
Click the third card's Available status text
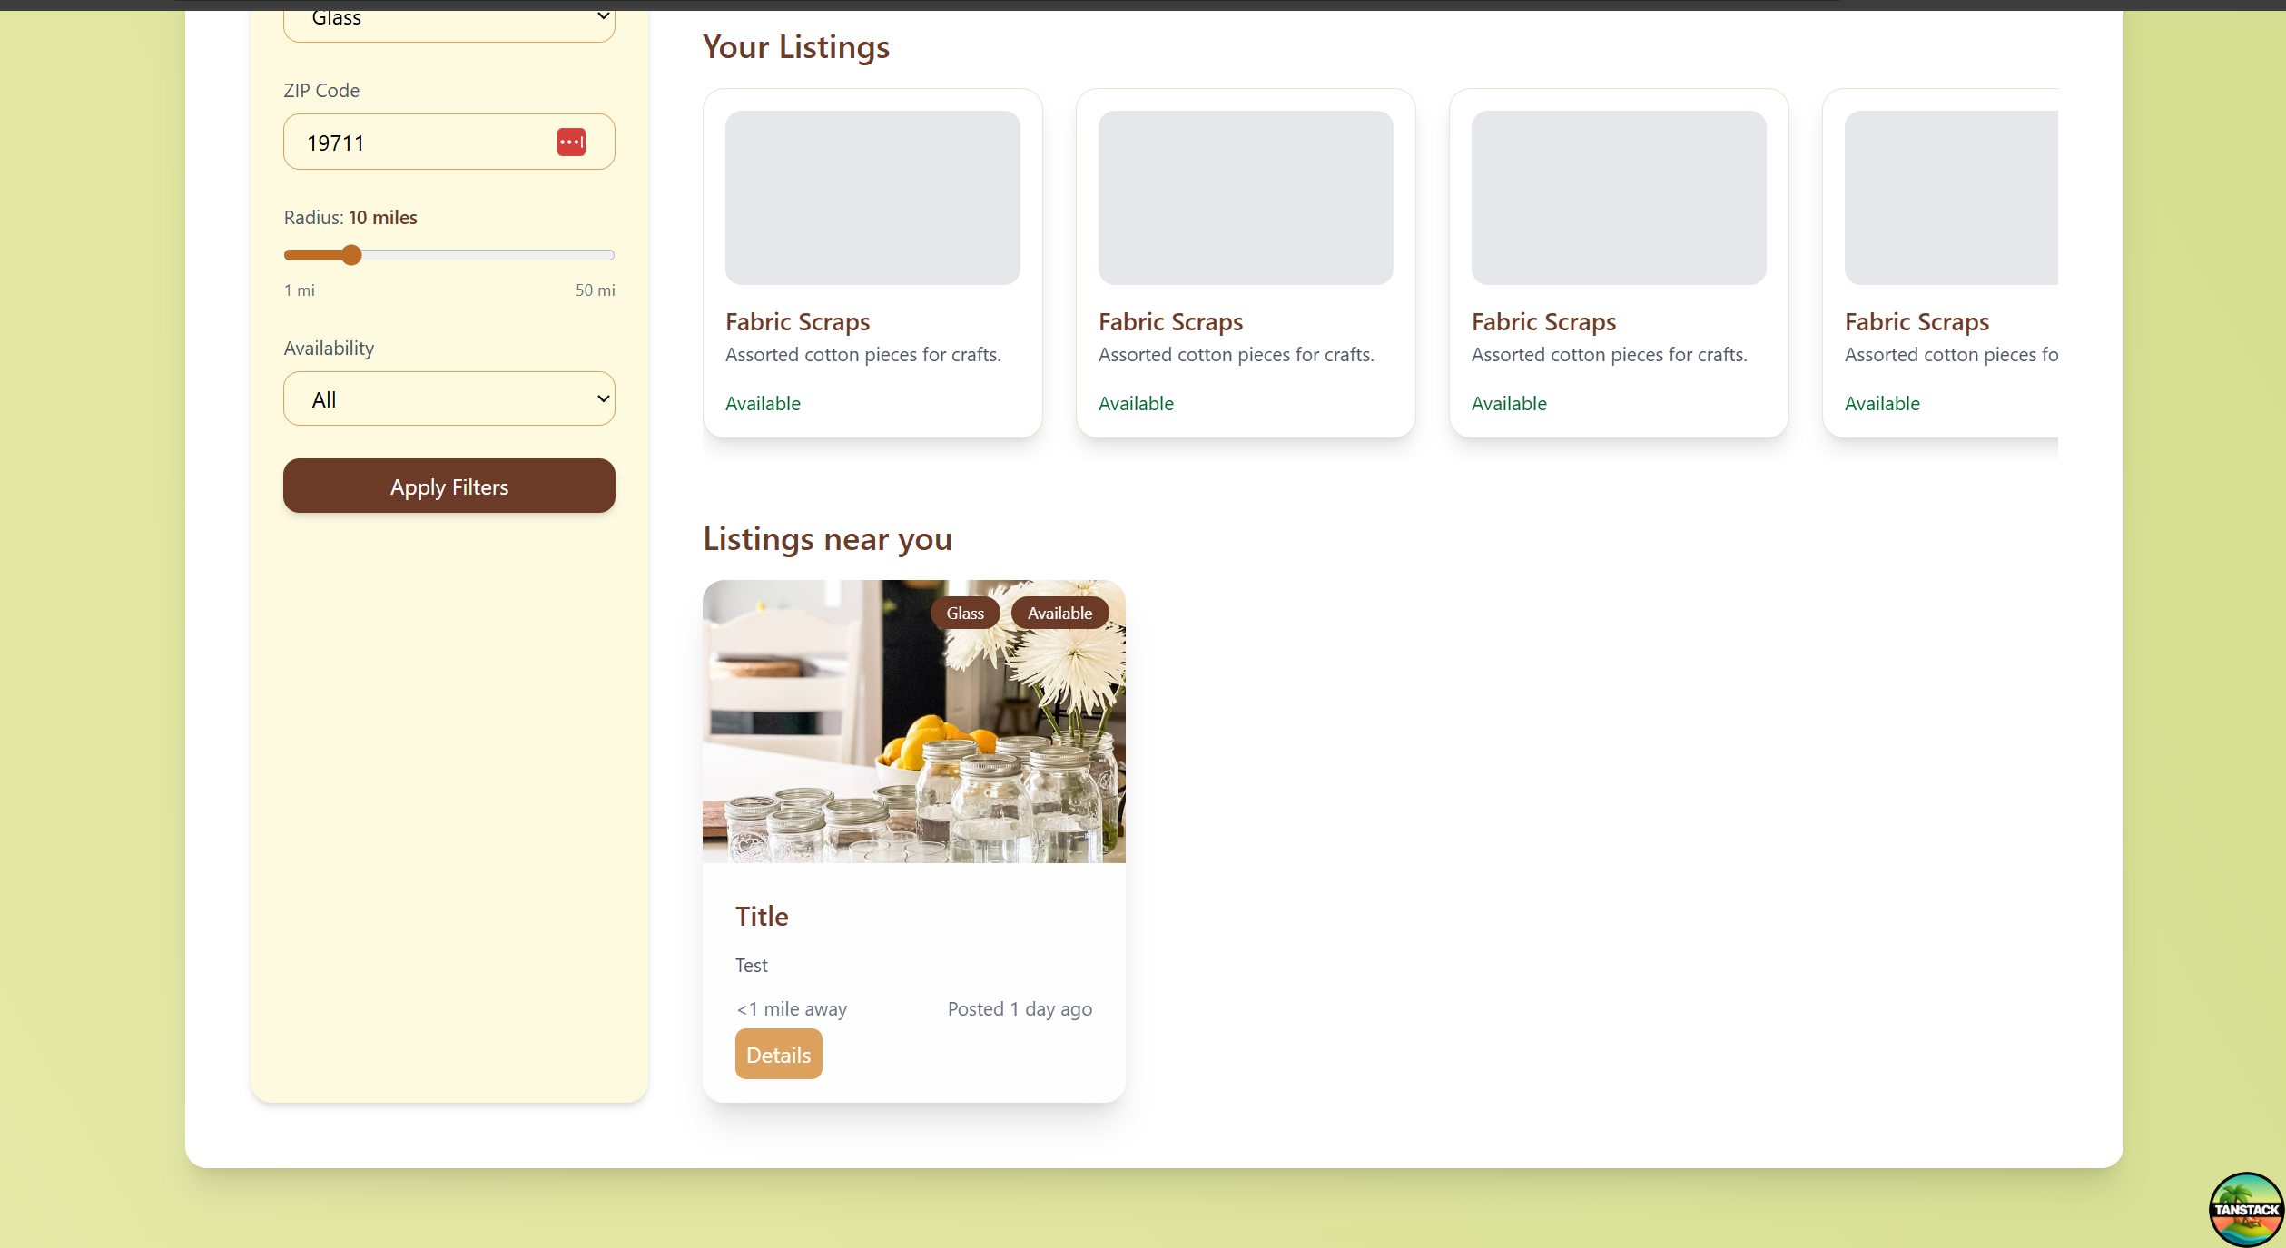pos(1509,404)
